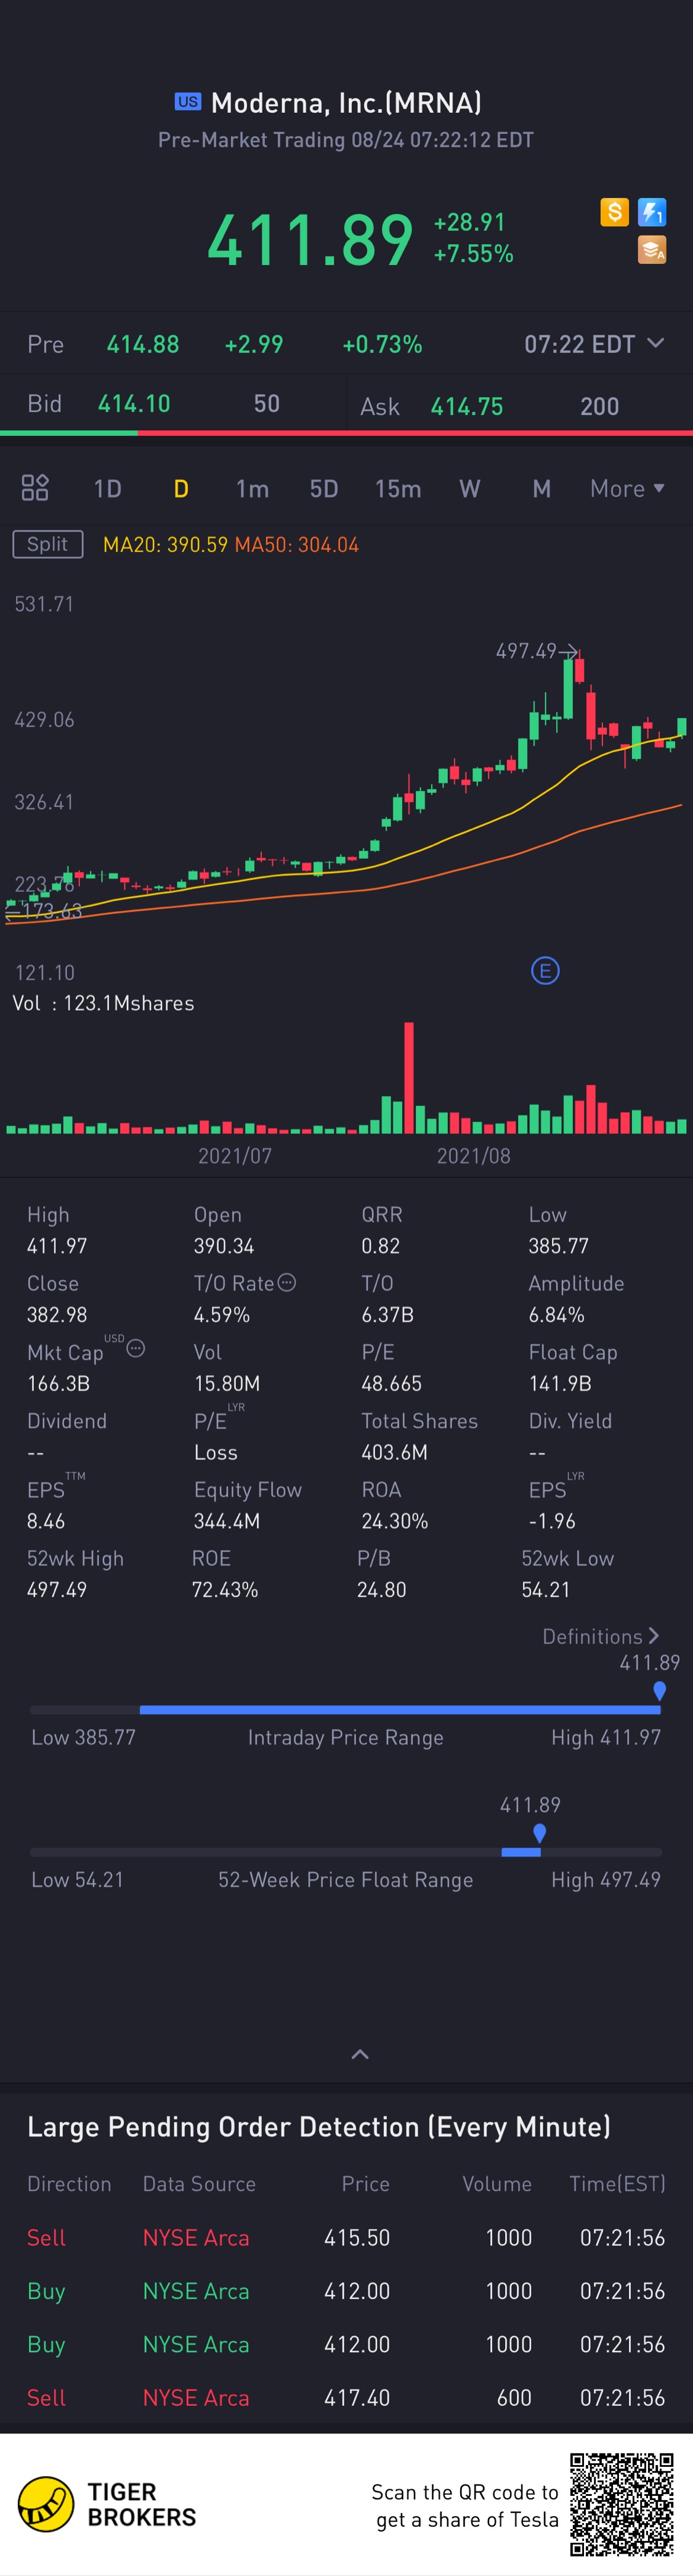Image resolution: width=693 pixels, height=2576 pixels.
Task: Tap the Large Pending Order Detection header
Action: [x=318, y=2127]
